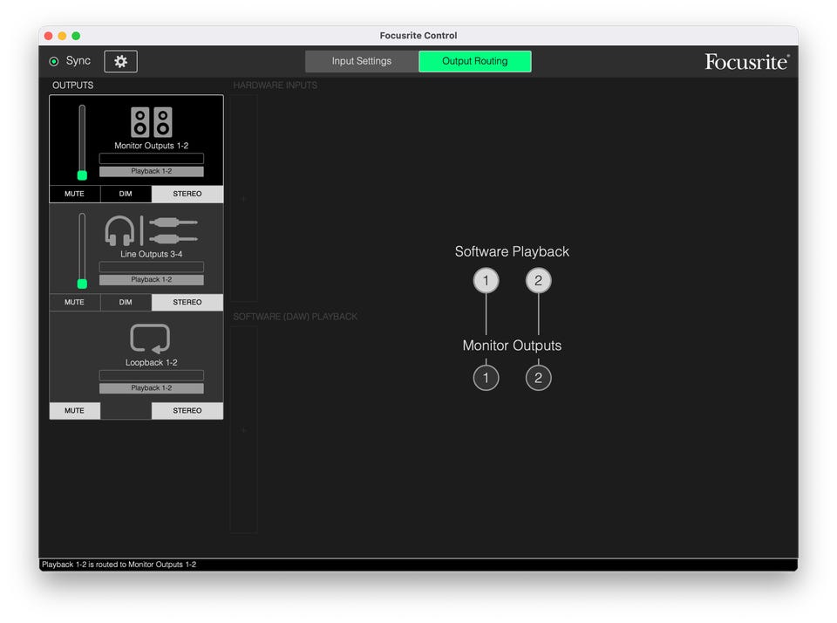Screen dimensions: 837x623
Task: Toggle STEREO for Line Outputs 3-4
Action: pyautogui.click(x=187, y=303)
